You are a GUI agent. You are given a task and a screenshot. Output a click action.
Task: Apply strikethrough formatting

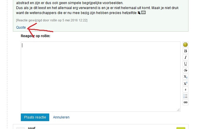[x=186, y=70]
